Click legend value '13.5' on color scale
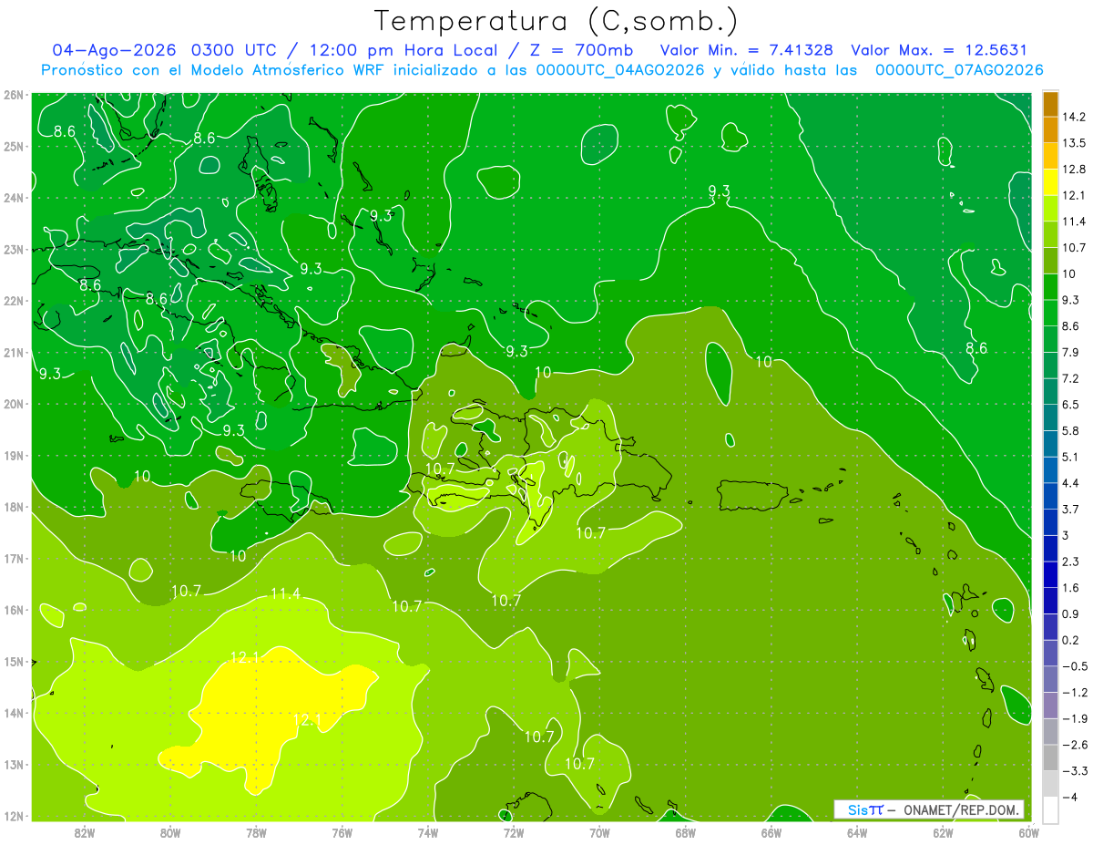This screenshot has height=845, width=1093. (x=1074, y=143)
